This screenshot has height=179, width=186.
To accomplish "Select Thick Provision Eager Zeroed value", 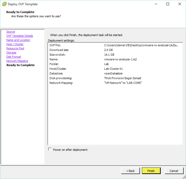I will (122, 78).
